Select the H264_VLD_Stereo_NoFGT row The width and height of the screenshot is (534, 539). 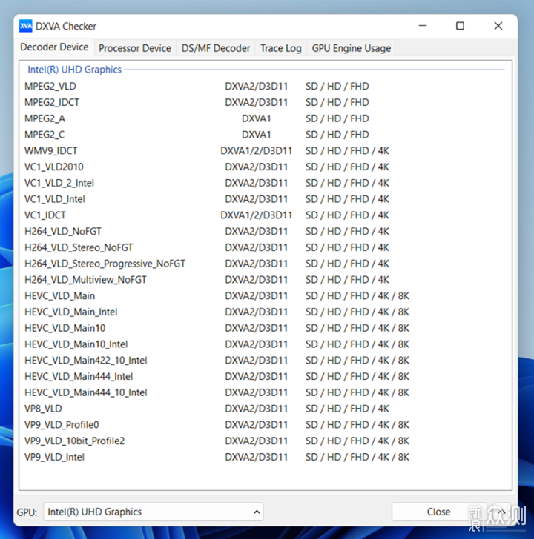(x=265, y=248)
